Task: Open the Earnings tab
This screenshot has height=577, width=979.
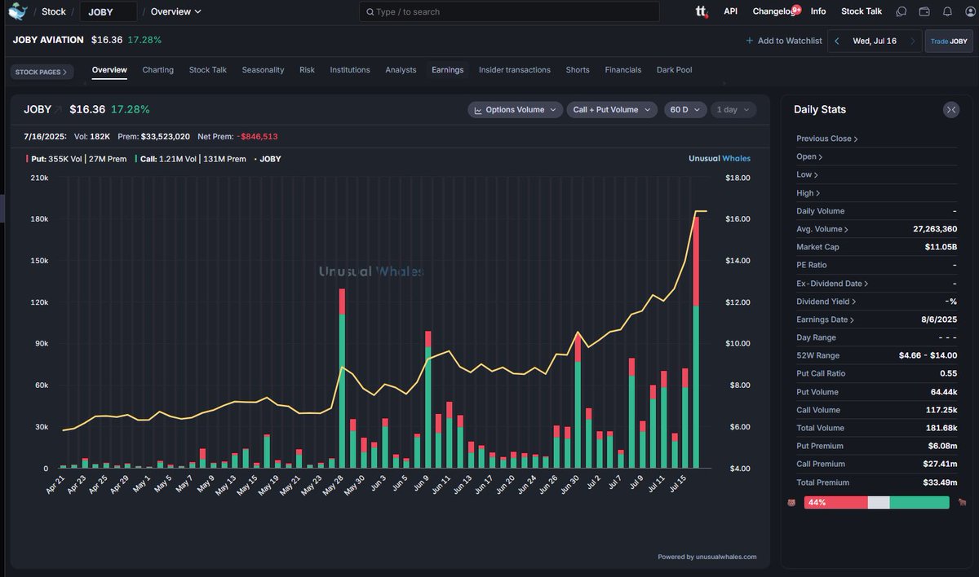Action: coord(448,70)
